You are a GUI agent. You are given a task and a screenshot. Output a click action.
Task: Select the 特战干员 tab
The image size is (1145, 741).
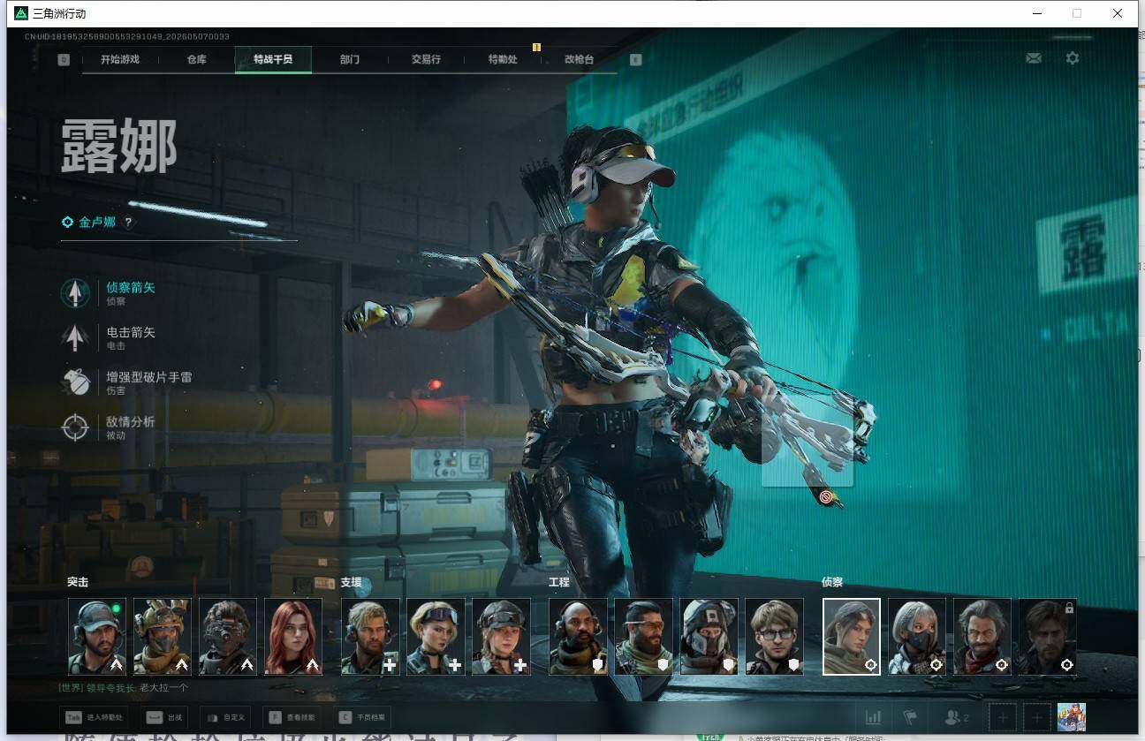point(272,59)
